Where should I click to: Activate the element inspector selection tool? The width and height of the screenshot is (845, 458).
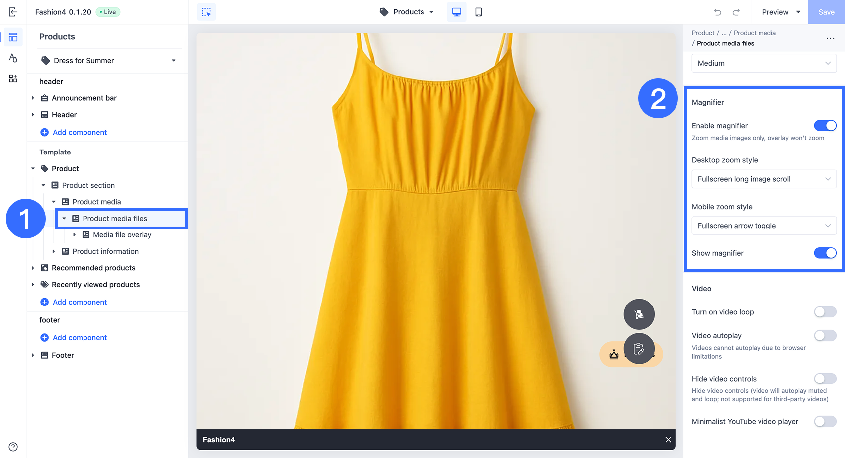tap(206, 12)
